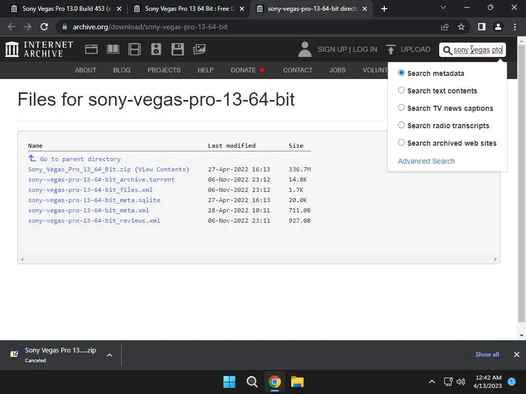The height and width of the screenshot is (394, 526).
Task: Go to parent directory link
Action: click(80, 159)
